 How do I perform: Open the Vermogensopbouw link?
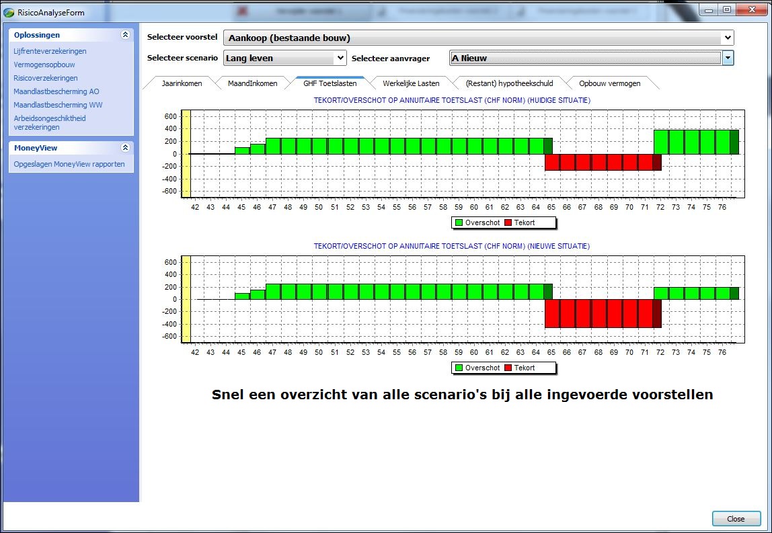click(x=44, y=65)
